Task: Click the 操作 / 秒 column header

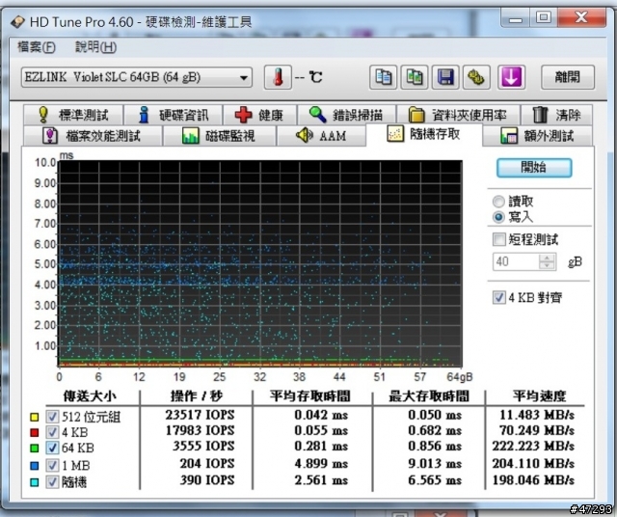Action: 197,396
